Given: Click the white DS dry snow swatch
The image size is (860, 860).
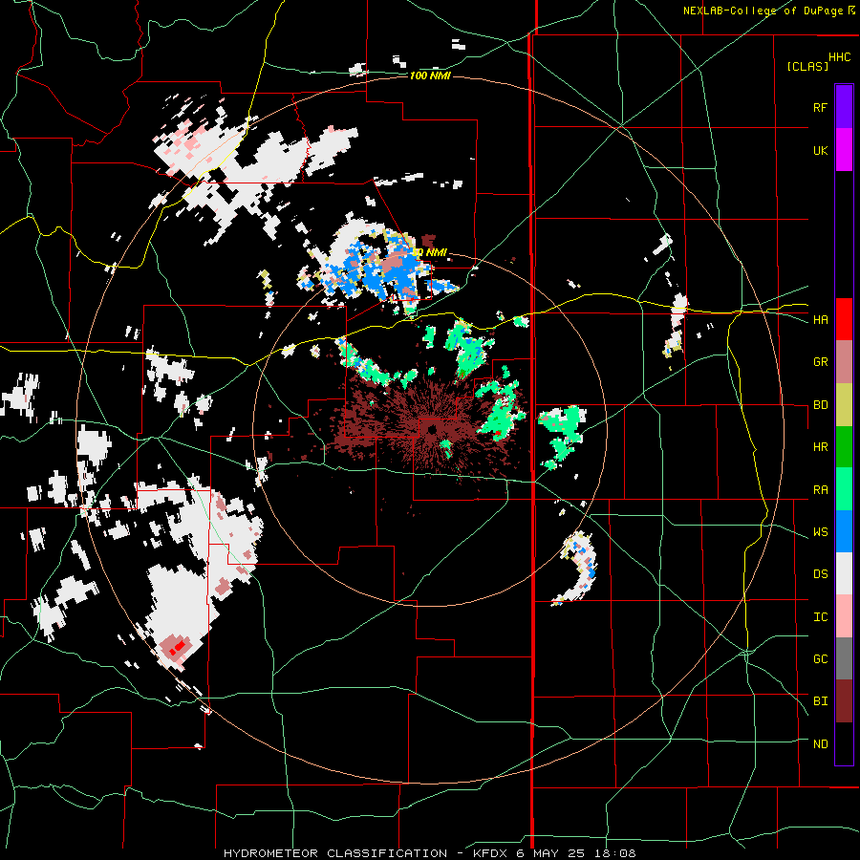Looking at the screenshot, I should pos(844,573).
